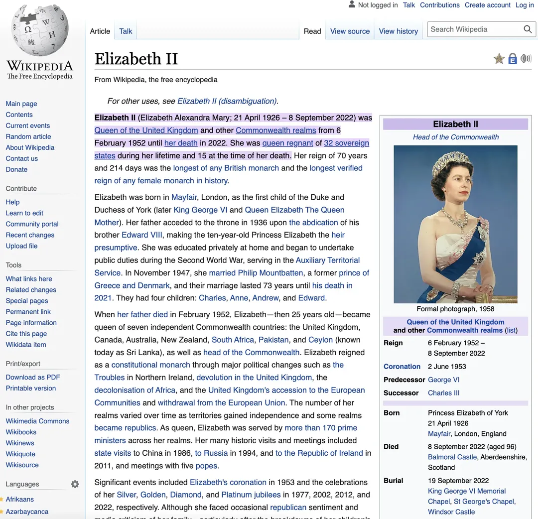
Task: Click the search magnifying glass icon
Action: [x=528, y=29]
